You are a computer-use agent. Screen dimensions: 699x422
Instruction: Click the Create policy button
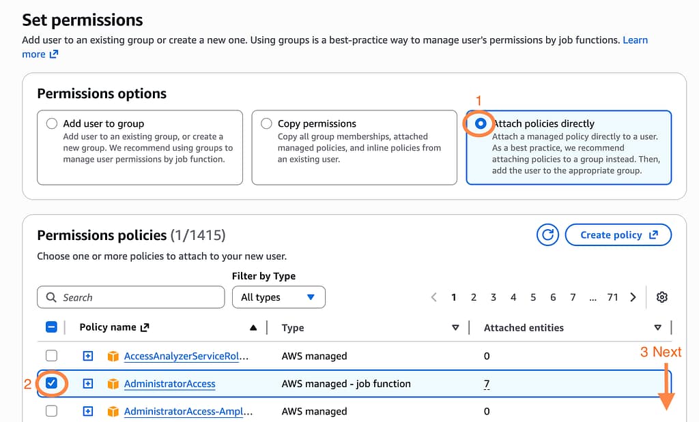pos(618,235)
